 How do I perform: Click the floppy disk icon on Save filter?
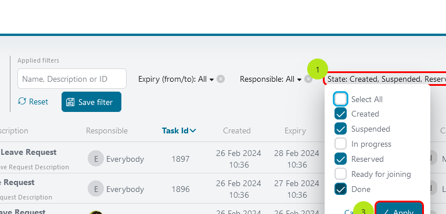70,102
